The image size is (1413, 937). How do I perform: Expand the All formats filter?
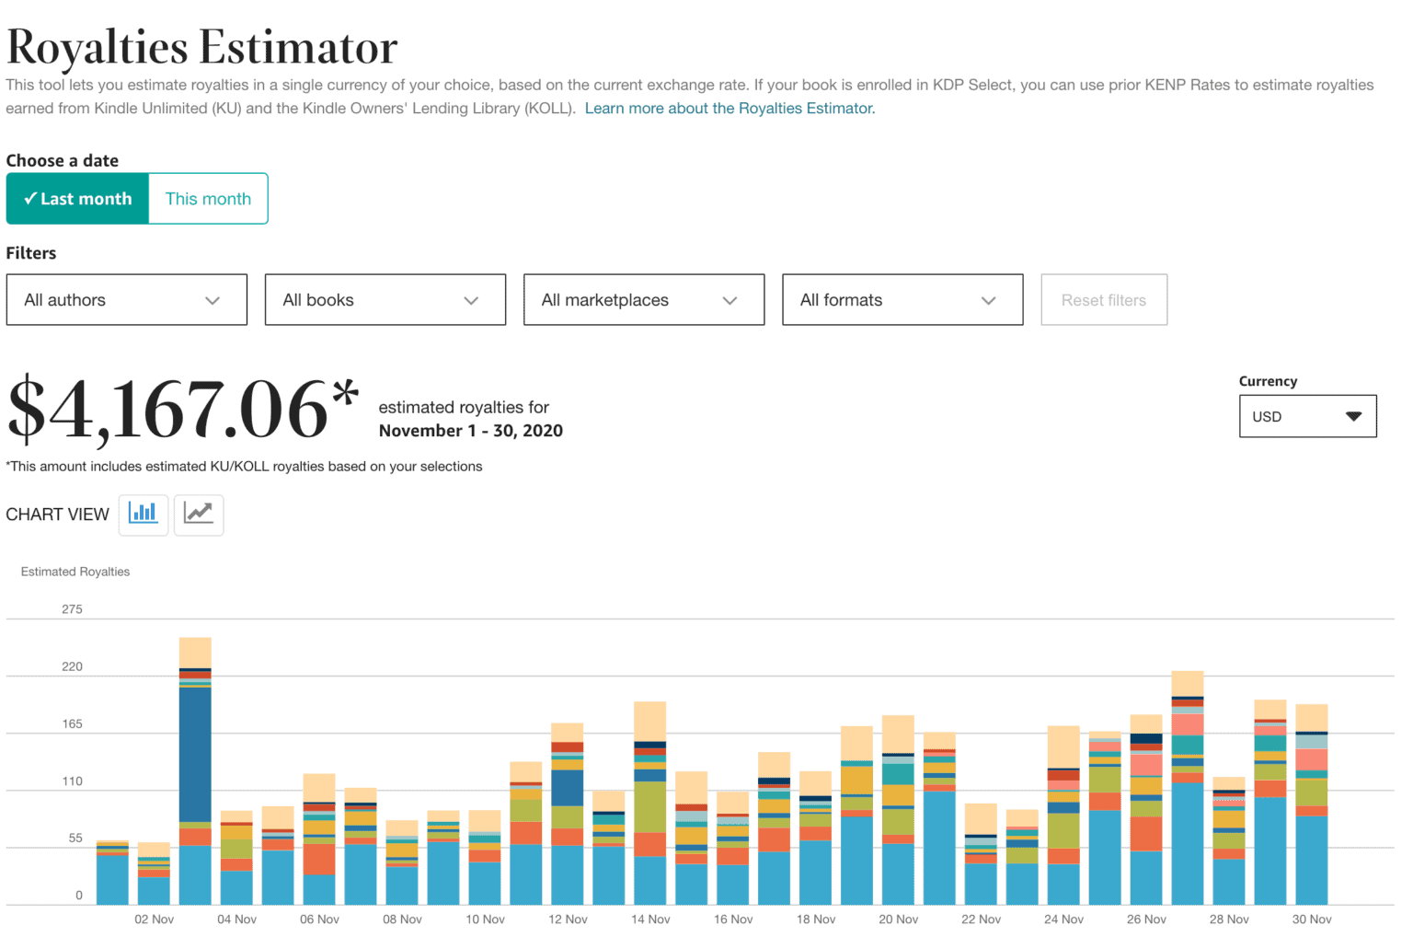click(x=902, y=300)
